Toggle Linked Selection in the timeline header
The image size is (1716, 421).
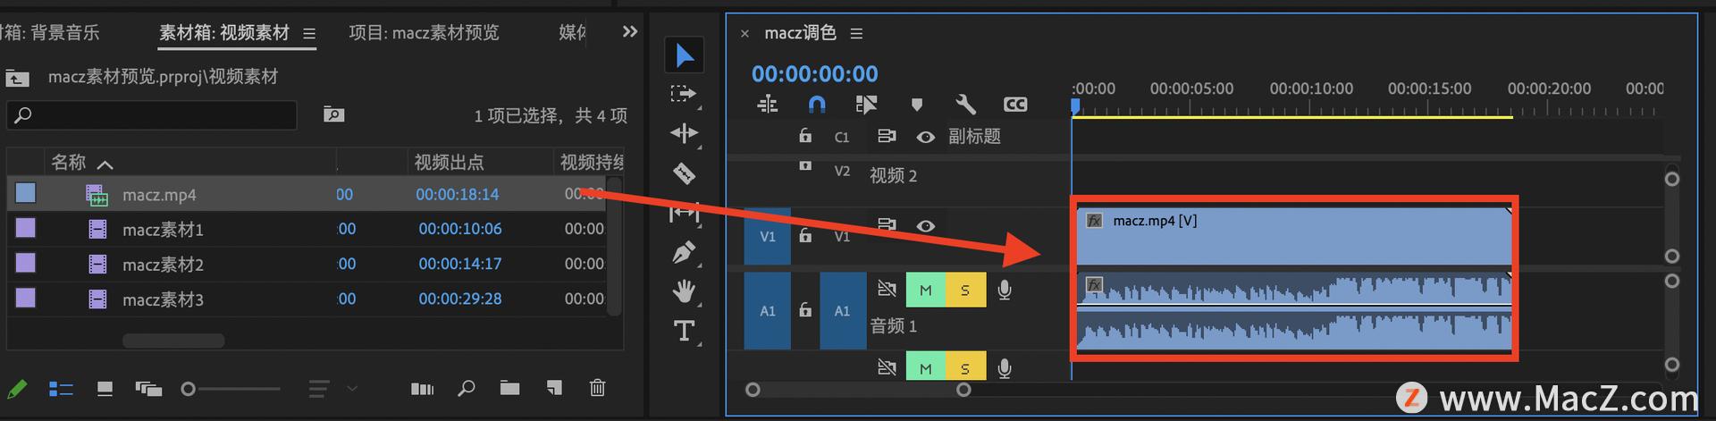(866, 105)
